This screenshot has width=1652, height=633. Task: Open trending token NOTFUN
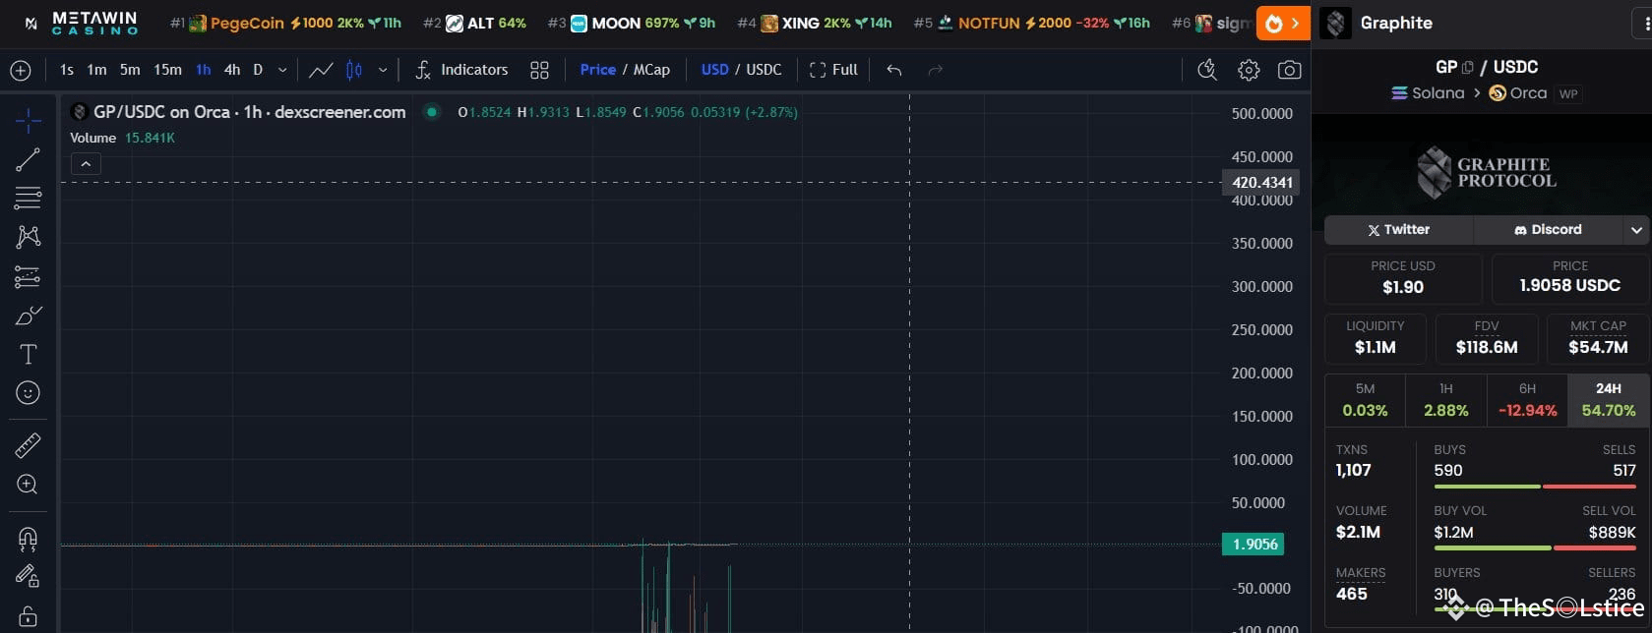1032,23
